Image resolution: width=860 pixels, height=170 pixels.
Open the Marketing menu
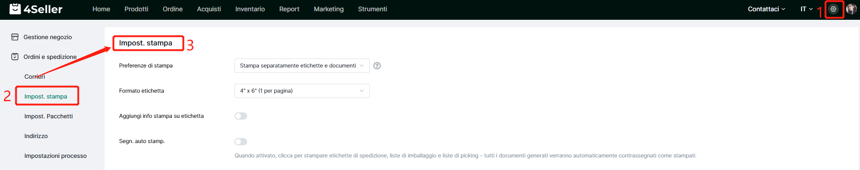point(329,9)
